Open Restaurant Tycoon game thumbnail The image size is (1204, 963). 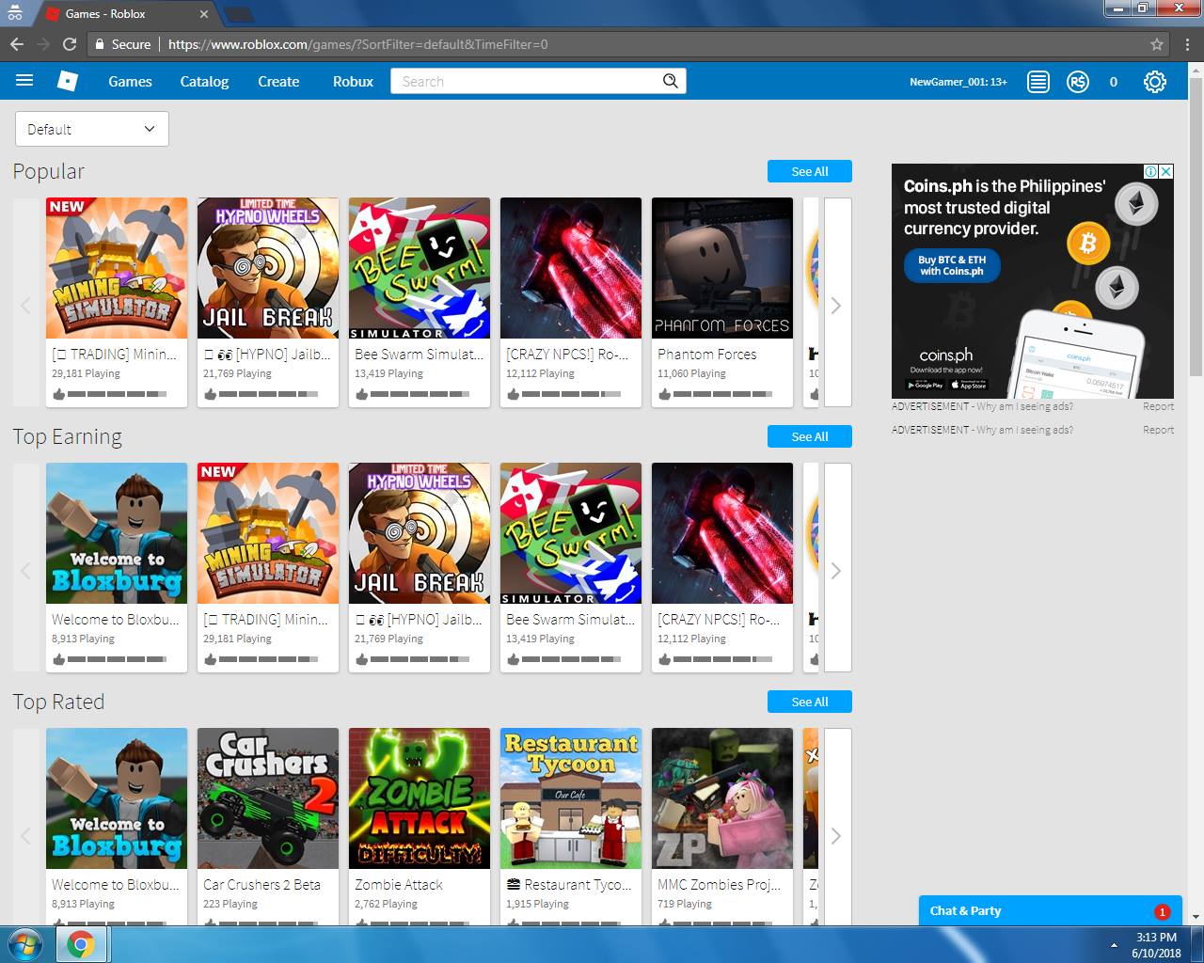tap(571, 798)
